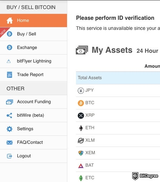Screen dimensions: 160x182
Task: Click the bitWire share icon
Action: pos(9,115)
